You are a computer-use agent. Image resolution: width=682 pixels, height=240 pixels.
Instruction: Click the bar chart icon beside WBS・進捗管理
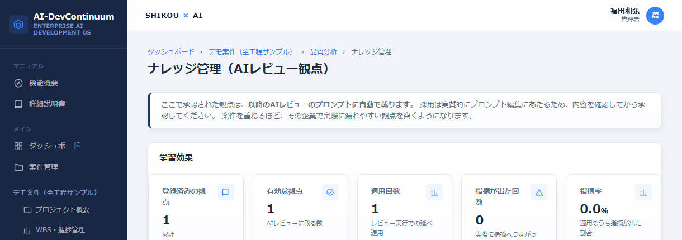pyautogui.click(x=27, y=230)
